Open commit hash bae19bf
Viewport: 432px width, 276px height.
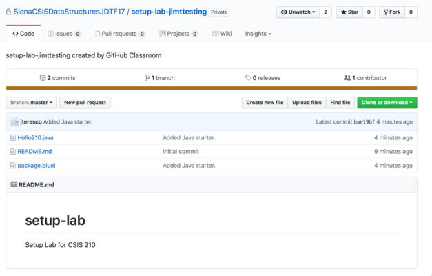364,121
